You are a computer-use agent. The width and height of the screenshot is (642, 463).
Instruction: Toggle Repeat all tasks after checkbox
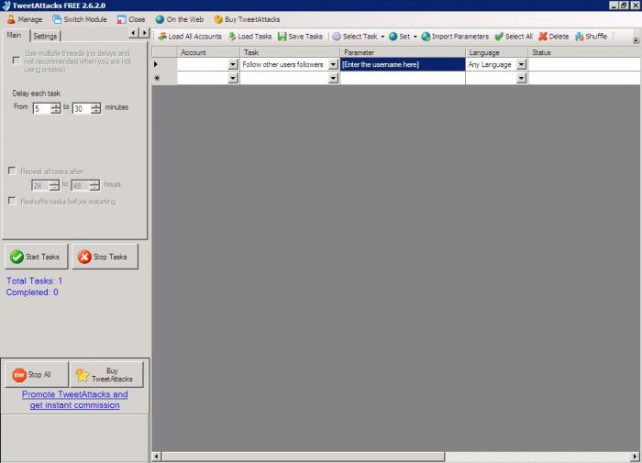[x=12, y=171]
